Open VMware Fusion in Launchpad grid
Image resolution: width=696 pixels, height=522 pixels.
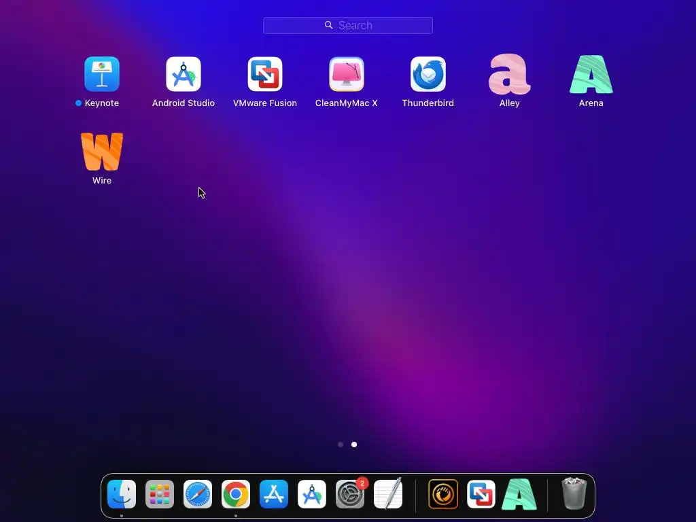[x=265, y=74]
